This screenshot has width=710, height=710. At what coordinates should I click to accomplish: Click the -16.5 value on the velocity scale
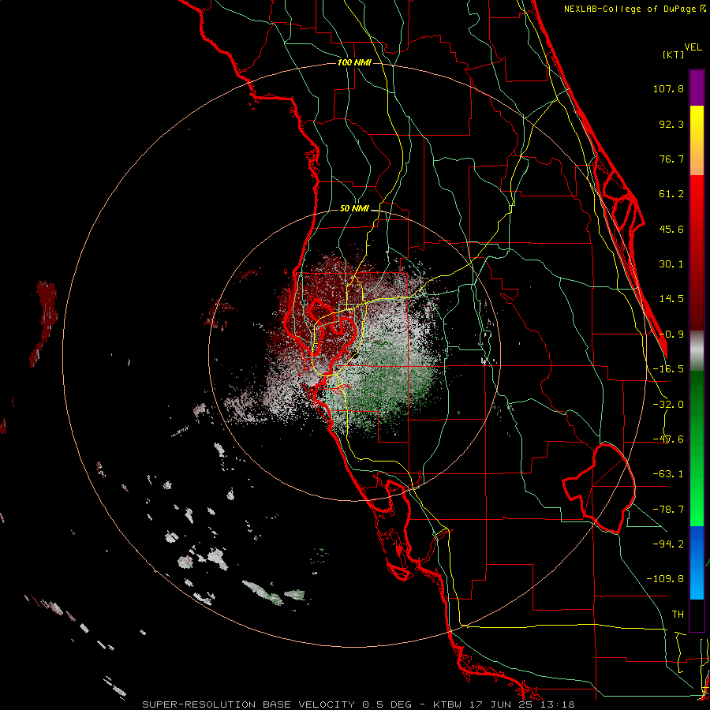668,369
